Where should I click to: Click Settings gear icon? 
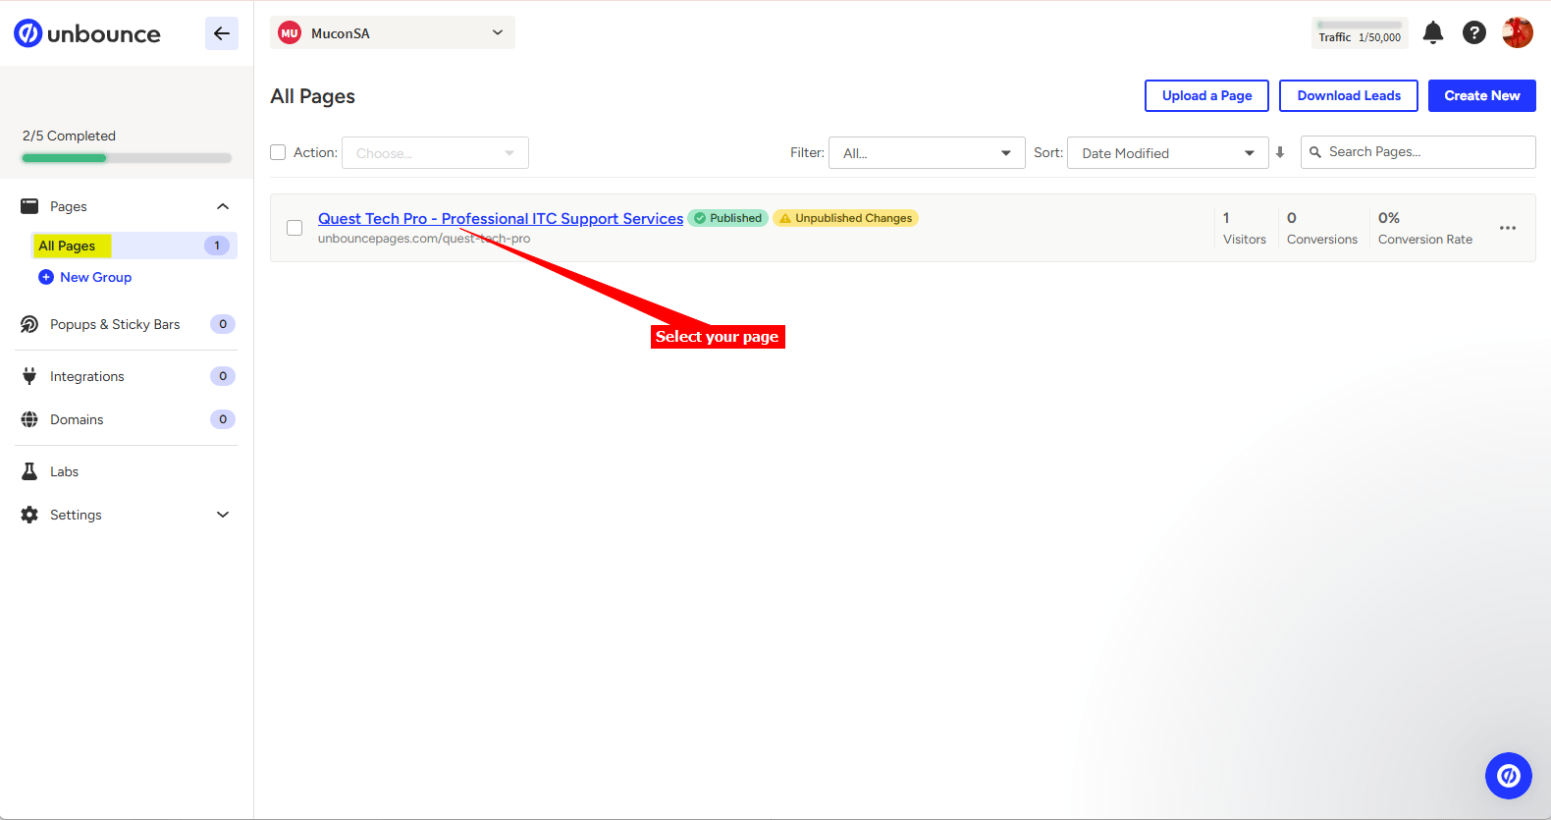click(x=29, y=515)
